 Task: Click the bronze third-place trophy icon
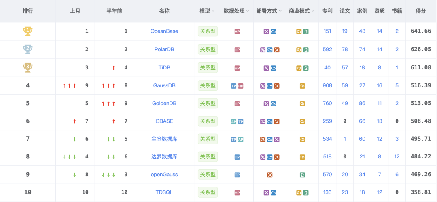(x=28, y=67)
